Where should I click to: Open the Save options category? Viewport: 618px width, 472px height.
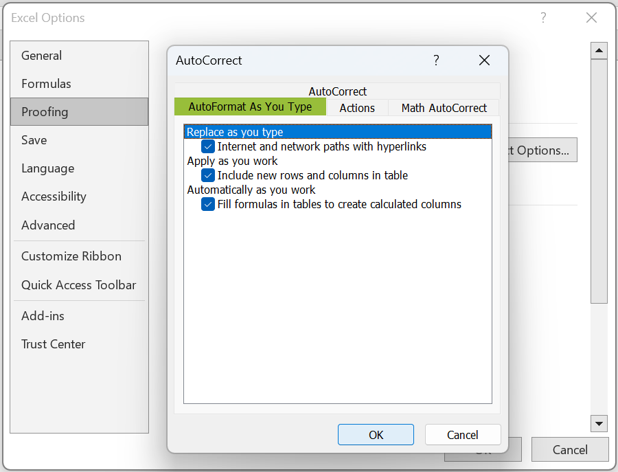coord(79,140)
